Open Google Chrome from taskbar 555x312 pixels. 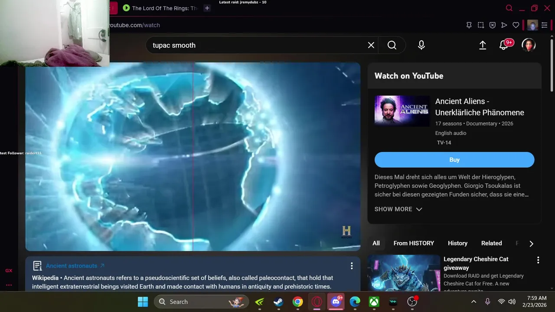(x=297, y=302)
